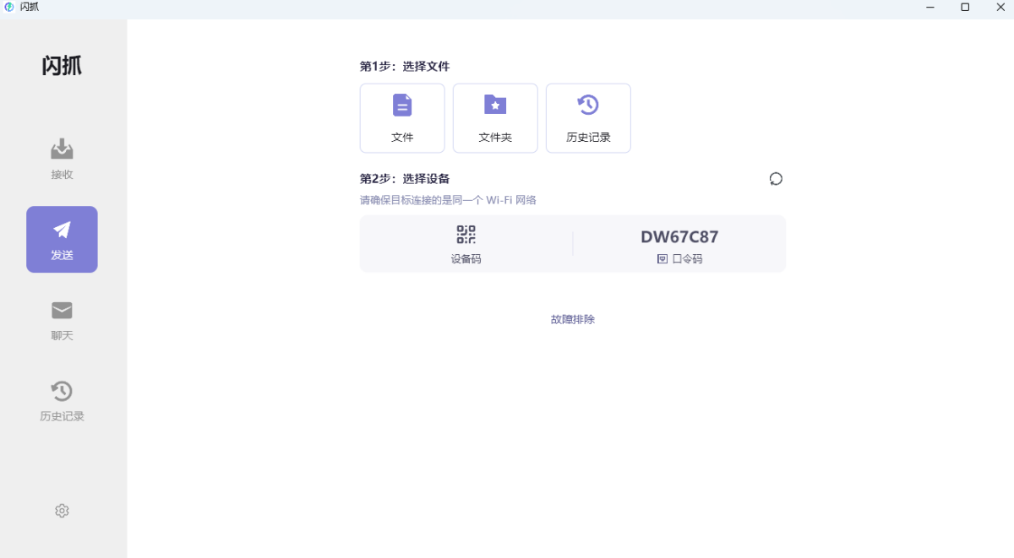
Task: Minimize the 闪抓 window
Action: (x=930, y=8)
